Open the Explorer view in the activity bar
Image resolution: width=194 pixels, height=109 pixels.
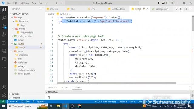click(x=4, y=10)
